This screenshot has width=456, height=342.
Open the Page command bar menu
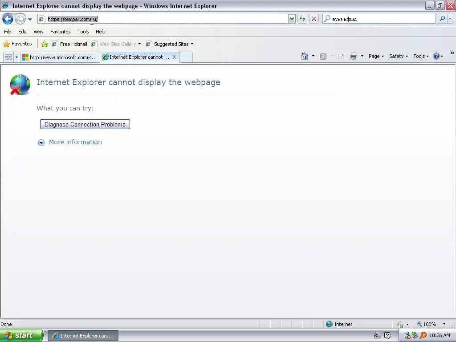[376, 56]
